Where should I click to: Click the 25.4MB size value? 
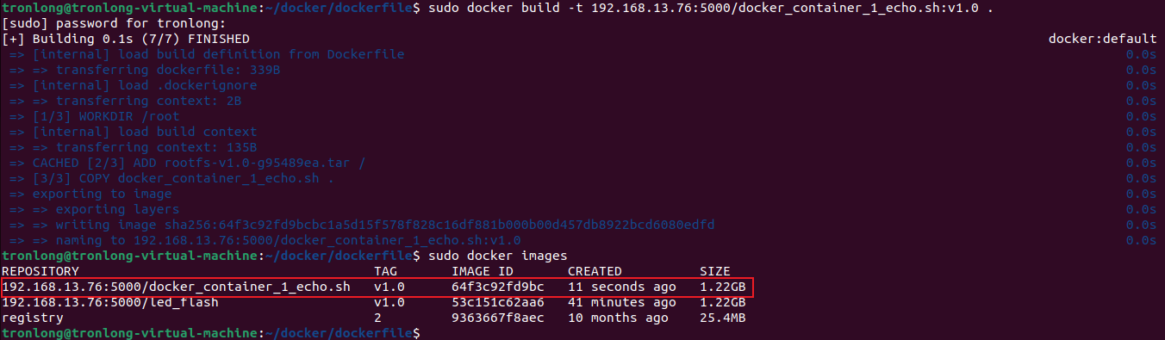[722, 318]
